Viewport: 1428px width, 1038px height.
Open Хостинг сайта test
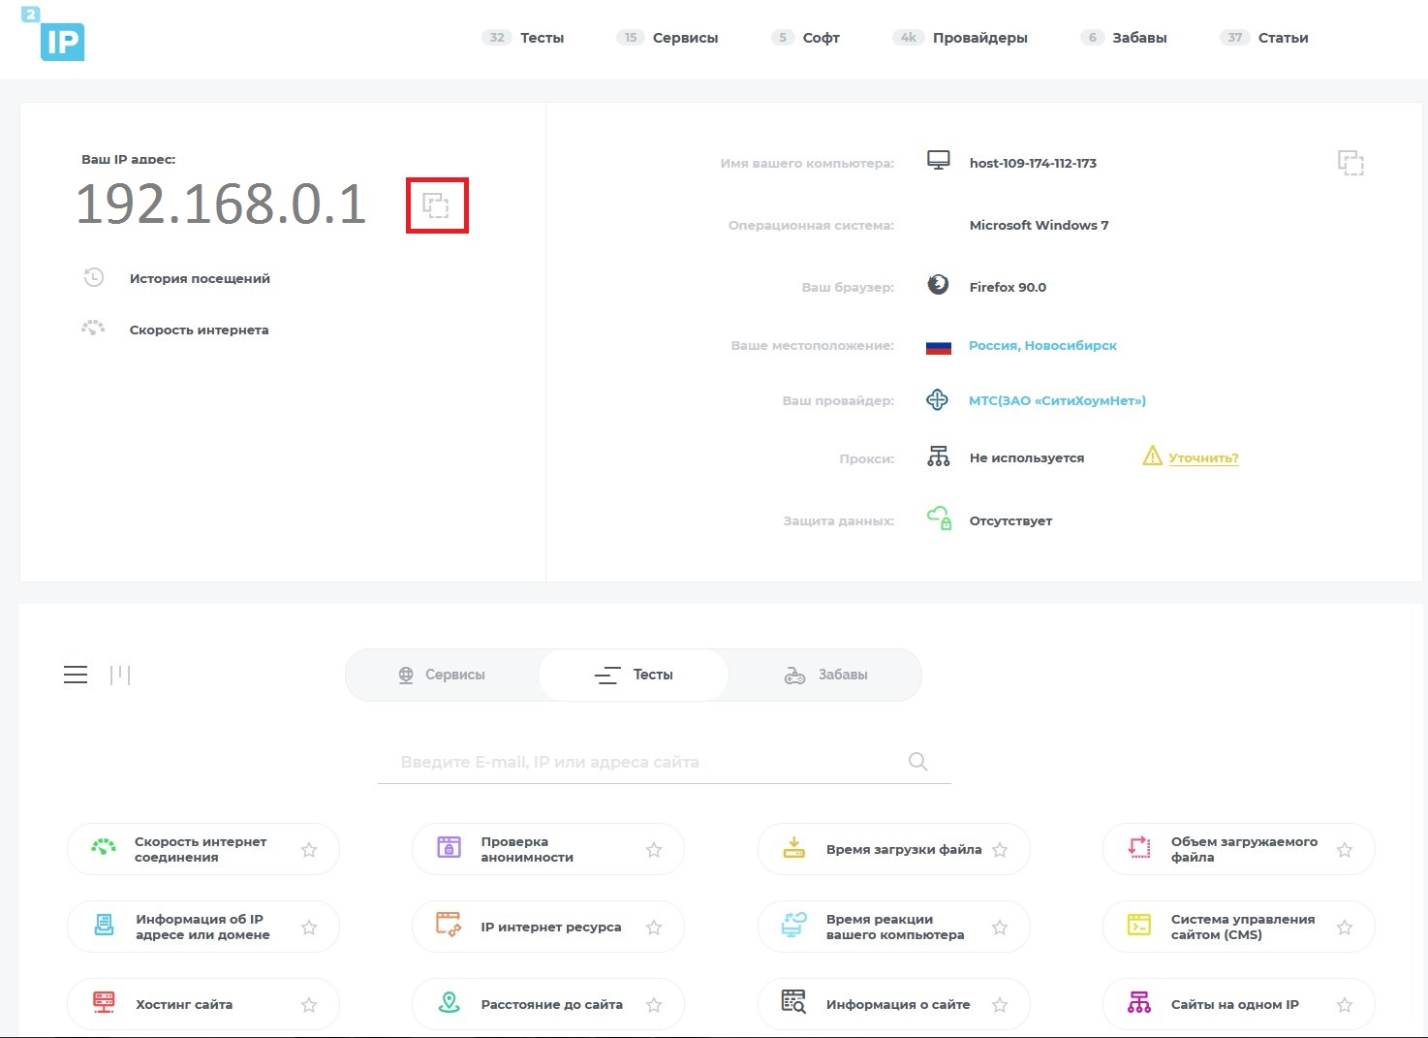click(x=203, y=1004)
